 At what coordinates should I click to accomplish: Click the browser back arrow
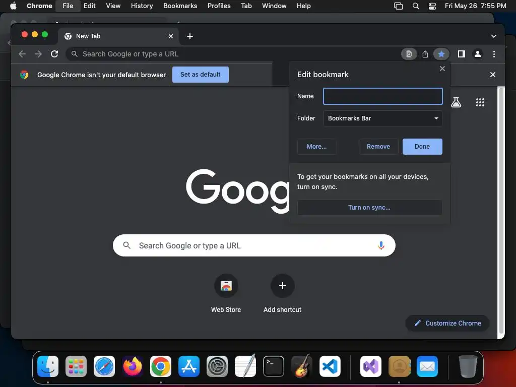pos(22,54)
